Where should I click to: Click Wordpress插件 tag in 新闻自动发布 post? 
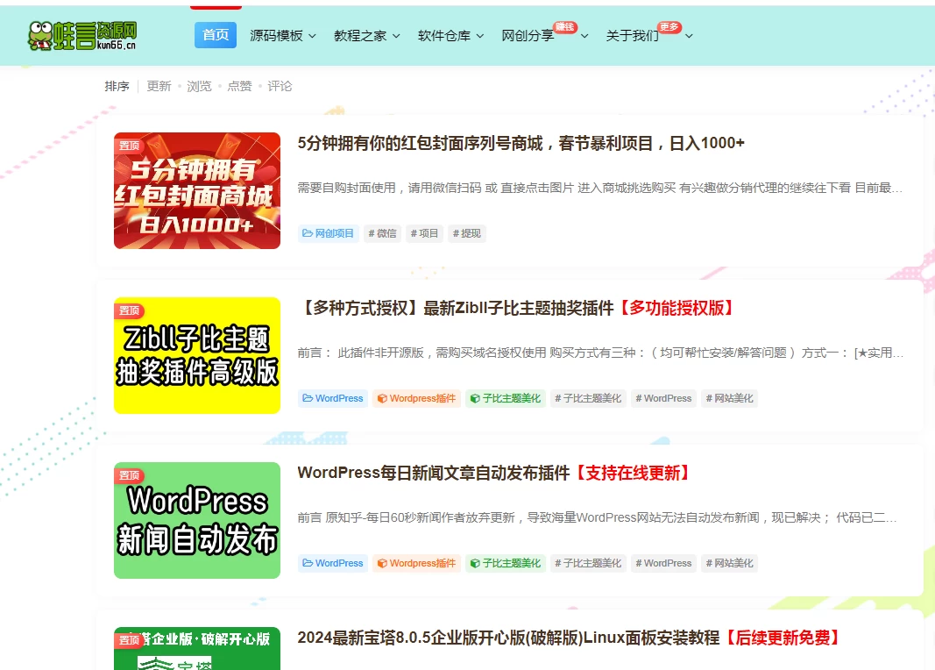click(x=416, y=563)
